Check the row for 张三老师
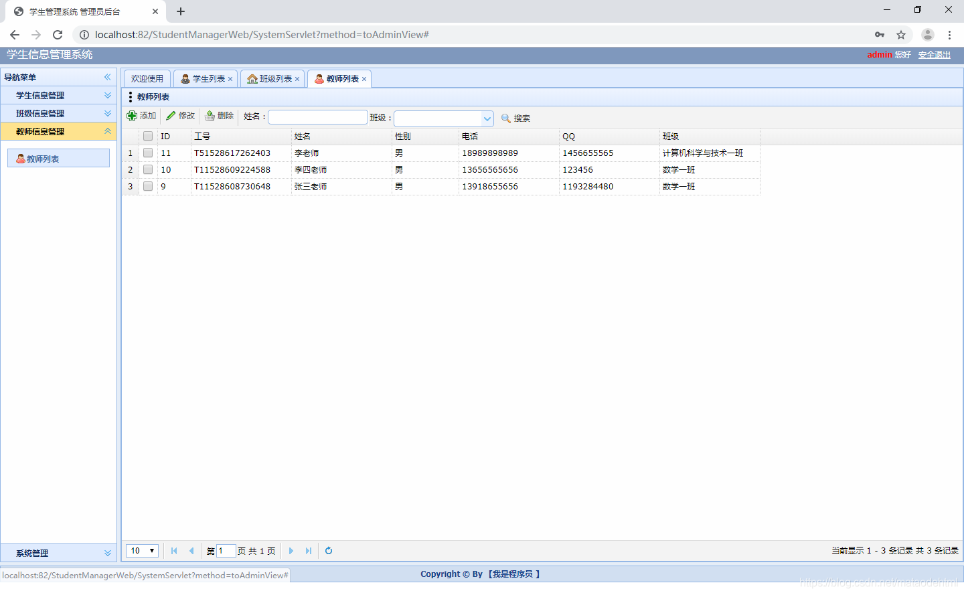This screenshot has height=595, width=964. point(148,186)
